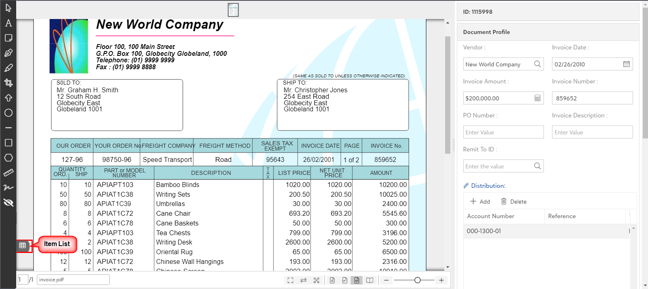Viewport: 648px width, 289px height.
Task: Pick the ruler measurement tool
Action: [x=8, y=173]
